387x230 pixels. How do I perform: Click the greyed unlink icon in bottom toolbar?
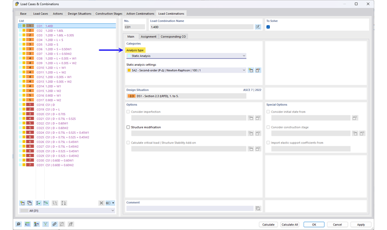click(62, 224)
